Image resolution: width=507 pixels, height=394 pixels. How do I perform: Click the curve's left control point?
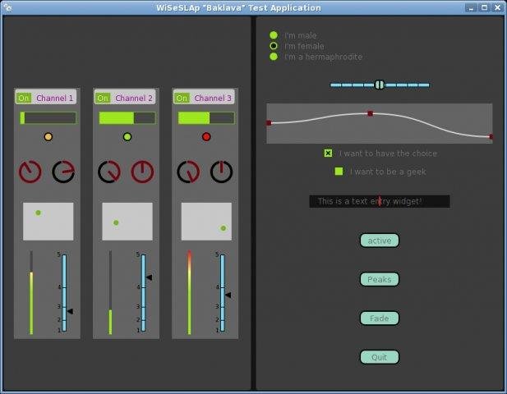click(x=269, y=123)
